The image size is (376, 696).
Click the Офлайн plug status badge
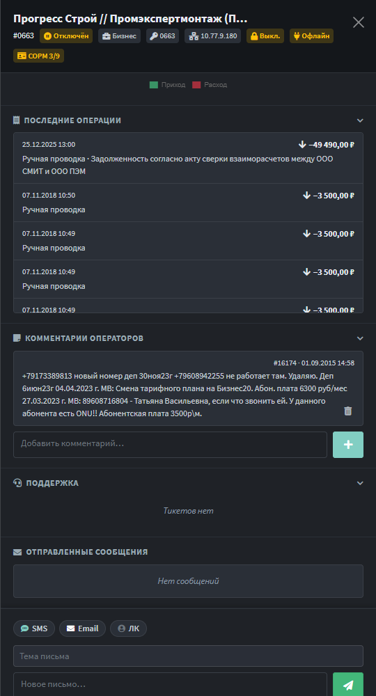(311, 36)
